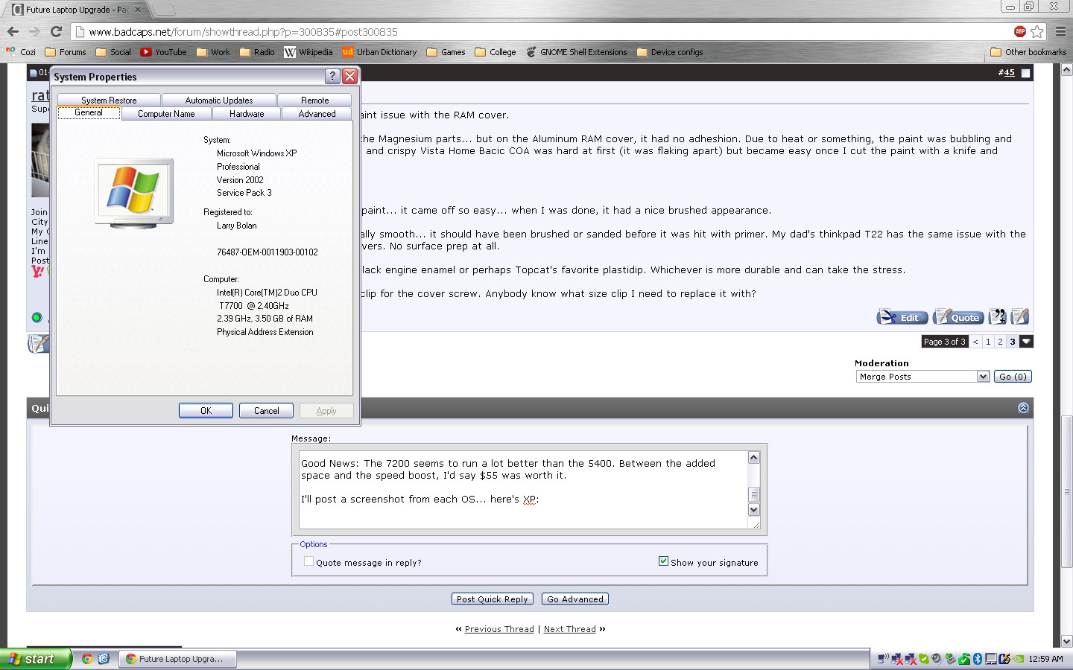Screen dimensions: 1073x670
Task: Open the YouTube bookmark
Action: pos(164,52)
